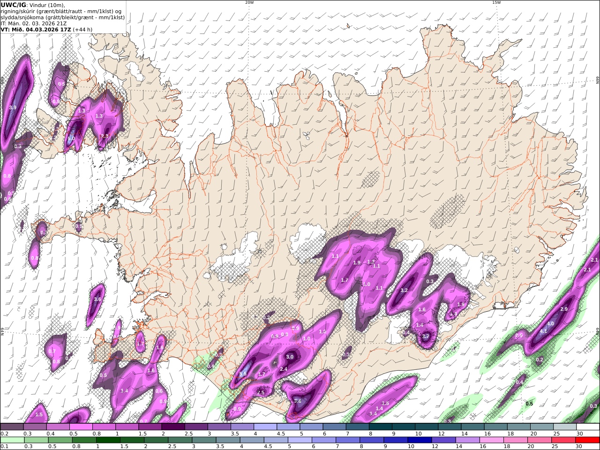The image size is (600, 450).
Task: Click the 15W longitude label
Action: click(496, 2)
